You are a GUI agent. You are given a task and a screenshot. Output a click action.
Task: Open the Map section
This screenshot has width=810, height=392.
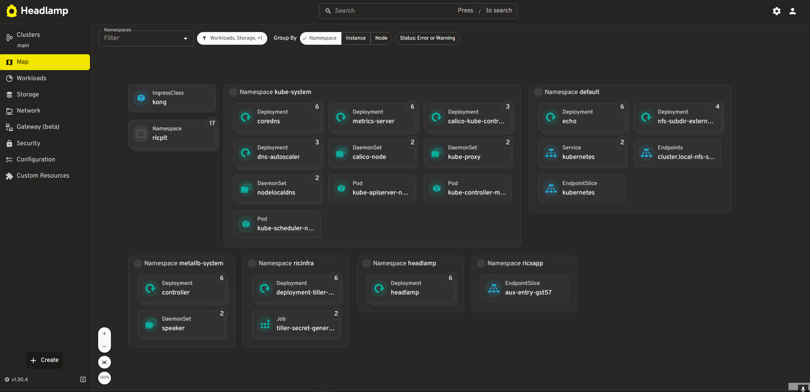(45, 62)
